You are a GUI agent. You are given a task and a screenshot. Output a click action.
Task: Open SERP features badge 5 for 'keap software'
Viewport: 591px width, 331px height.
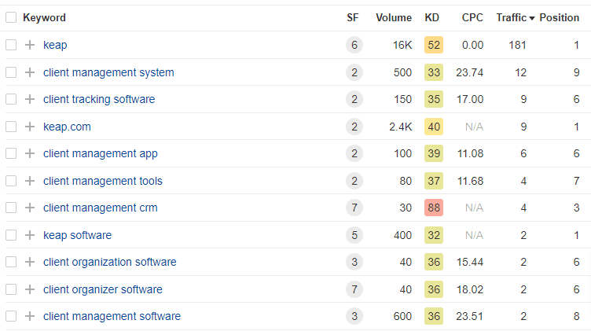[x=354, y=235]
